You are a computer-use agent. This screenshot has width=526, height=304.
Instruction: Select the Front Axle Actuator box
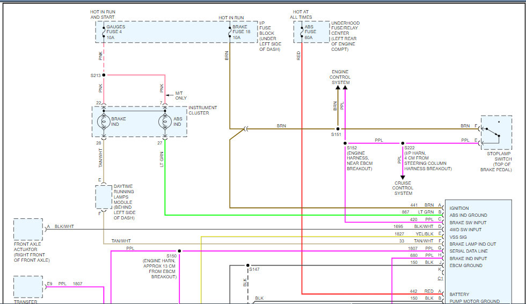(x=28, y=229)
